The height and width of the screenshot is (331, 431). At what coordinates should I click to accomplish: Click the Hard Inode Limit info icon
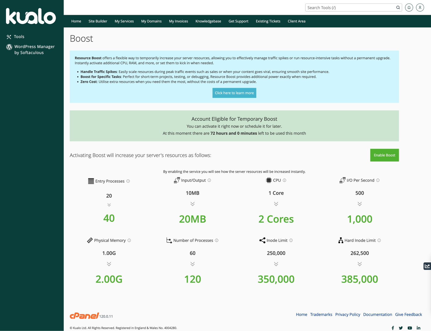pyautogui.click(x=379, y=240)
